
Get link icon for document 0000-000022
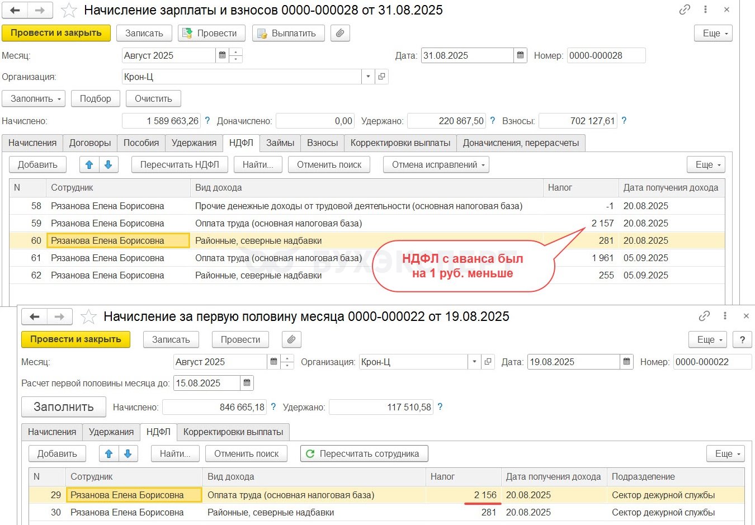704,316
